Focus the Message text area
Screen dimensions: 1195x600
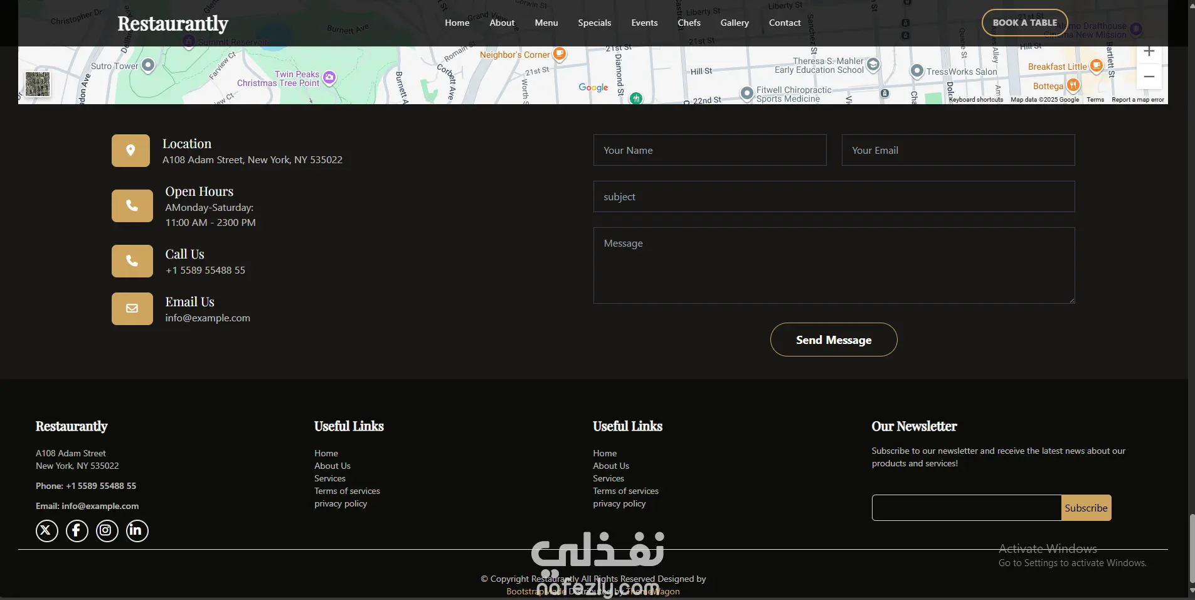(834, 265)
